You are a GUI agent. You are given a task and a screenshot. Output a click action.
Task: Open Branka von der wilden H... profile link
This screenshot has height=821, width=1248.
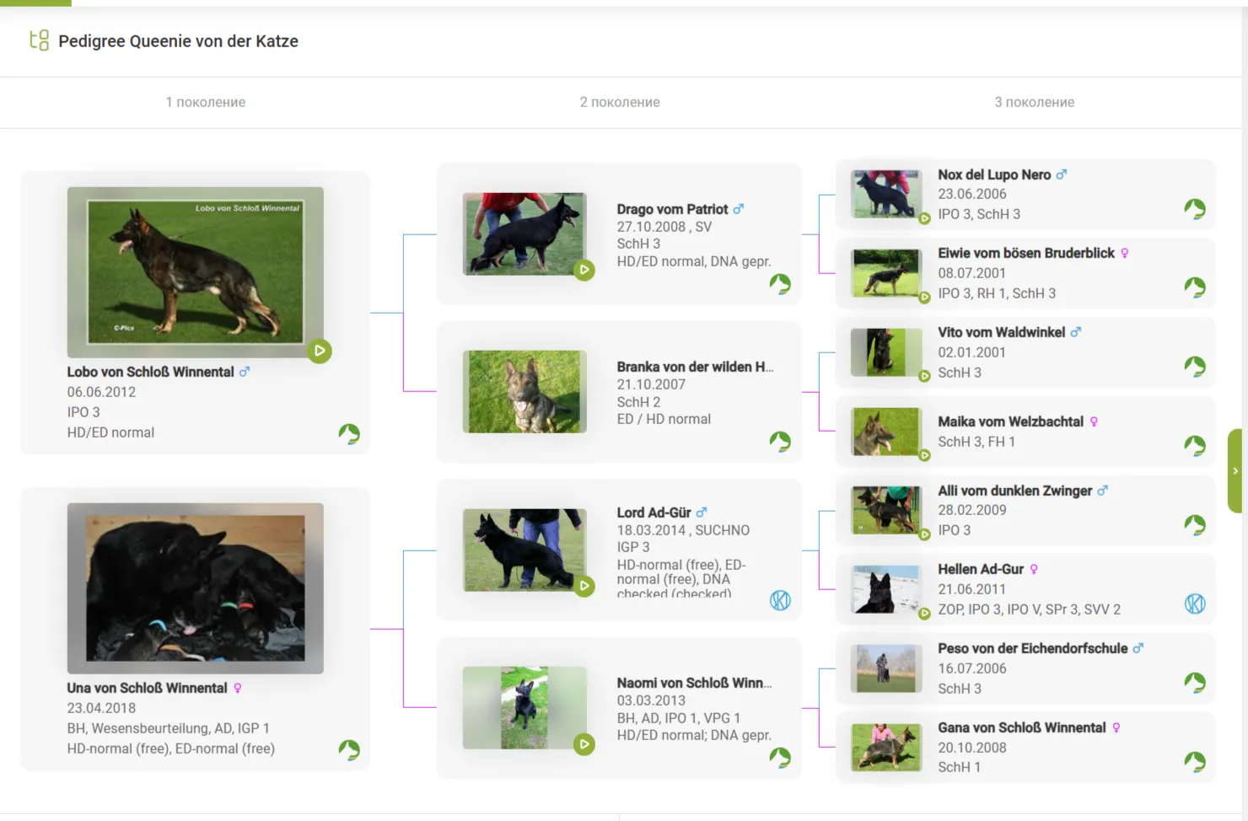(694, 367)
